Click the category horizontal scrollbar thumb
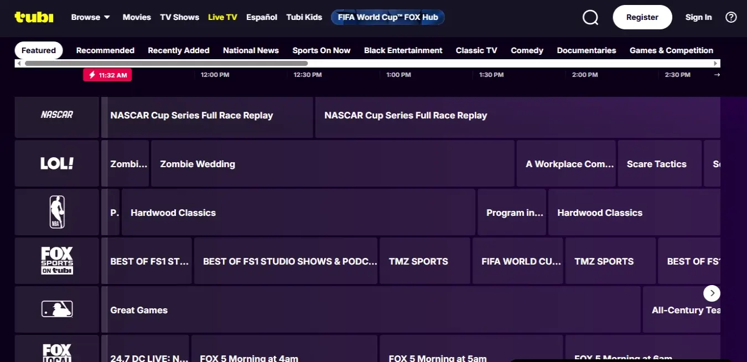 166,64
